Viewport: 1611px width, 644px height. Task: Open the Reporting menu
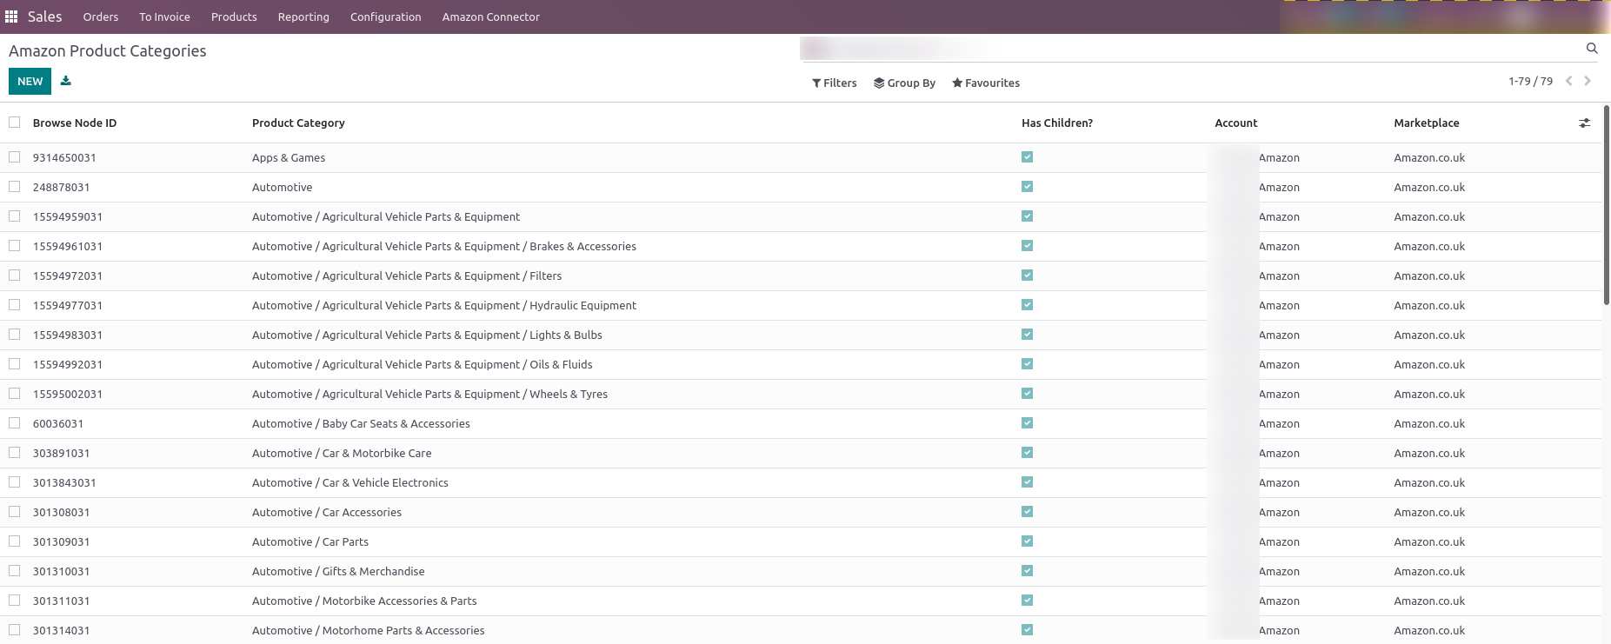303,17
